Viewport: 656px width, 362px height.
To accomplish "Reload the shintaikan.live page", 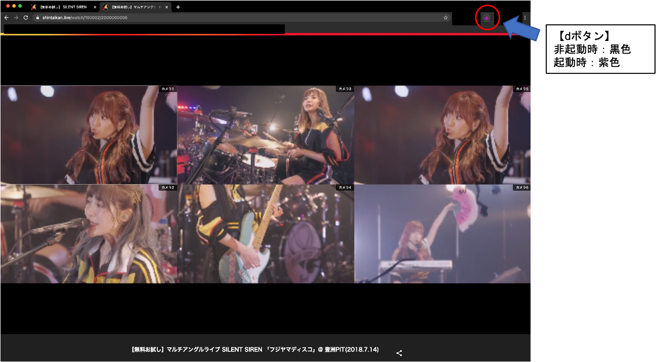I will click(x=24, y=17).
